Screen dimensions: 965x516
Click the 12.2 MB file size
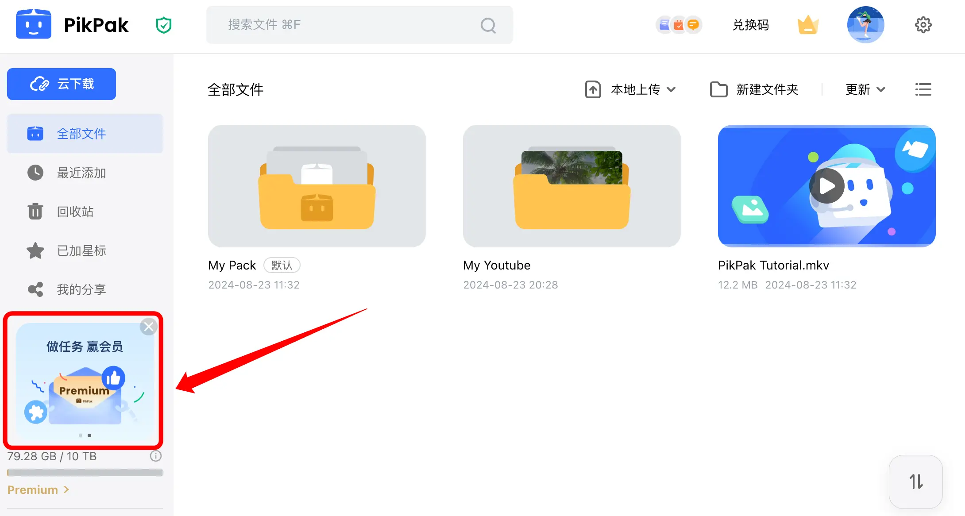point(737,285)
